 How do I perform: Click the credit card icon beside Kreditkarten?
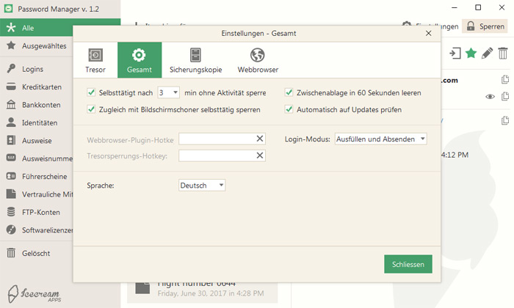click(11, 87)
